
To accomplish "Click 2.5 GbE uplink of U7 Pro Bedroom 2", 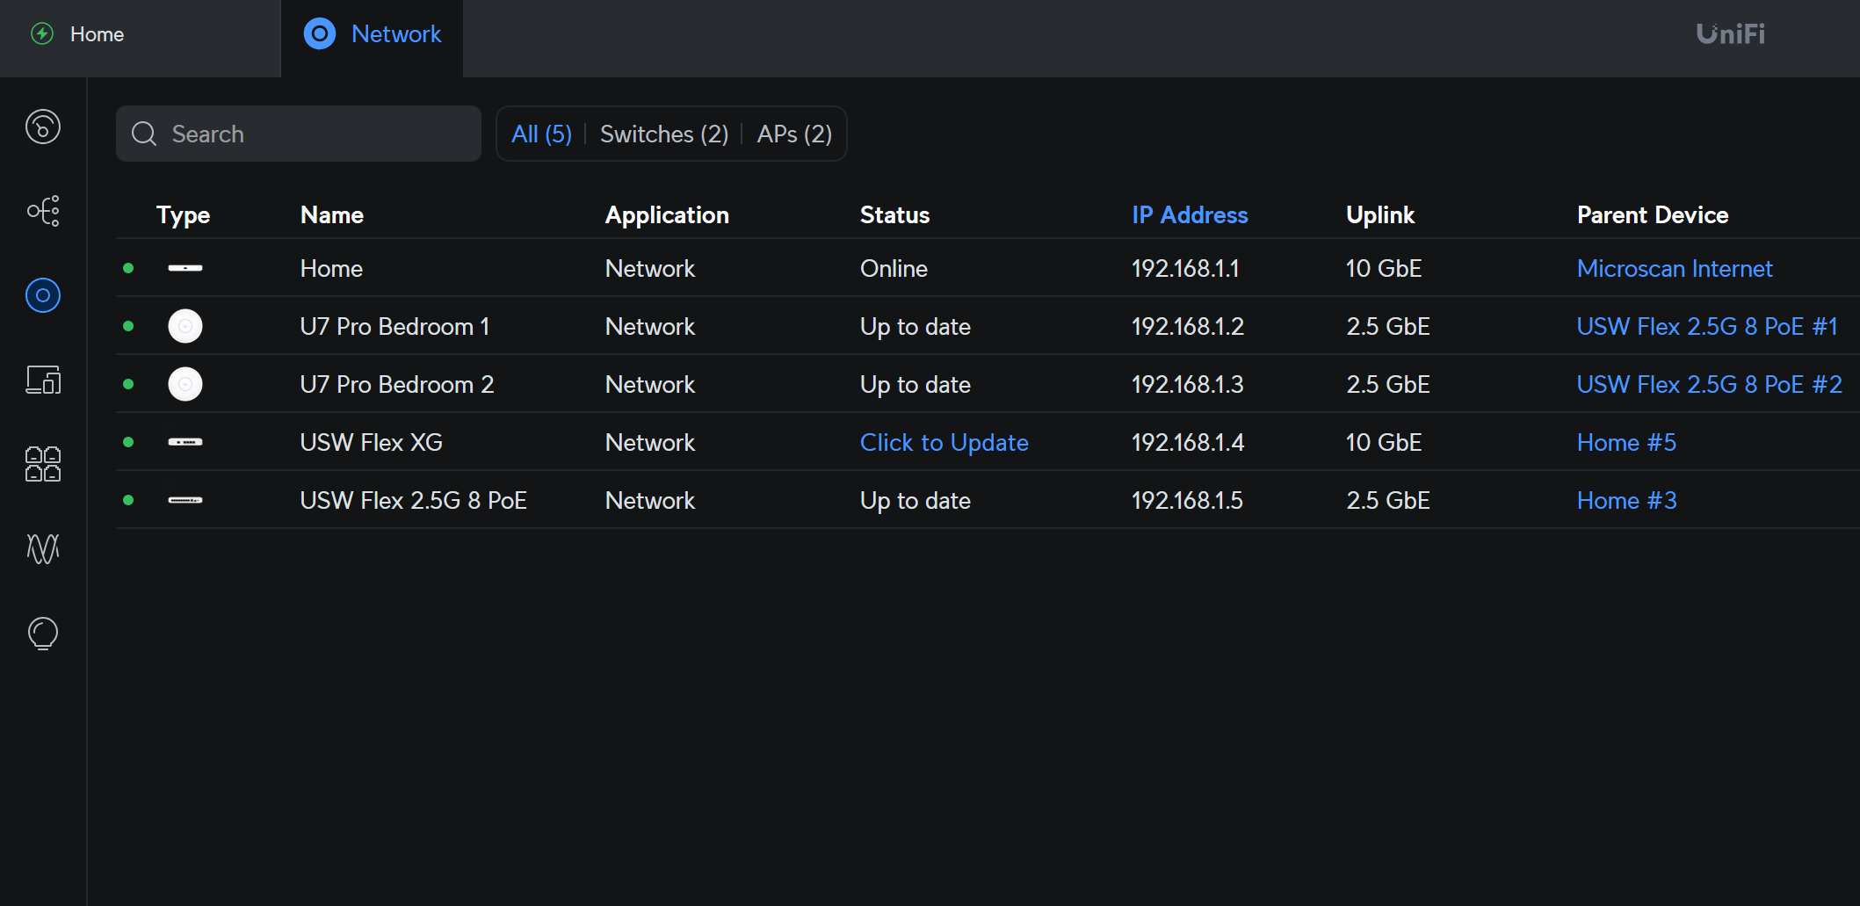I will [1388, 384].
